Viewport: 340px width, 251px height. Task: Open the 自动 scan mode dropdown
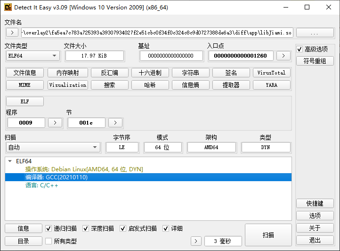point(53,147)
